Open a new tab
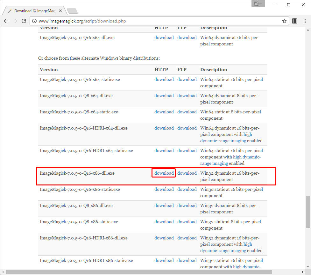The width and height of the screenshot is (311, 275). 72,11
